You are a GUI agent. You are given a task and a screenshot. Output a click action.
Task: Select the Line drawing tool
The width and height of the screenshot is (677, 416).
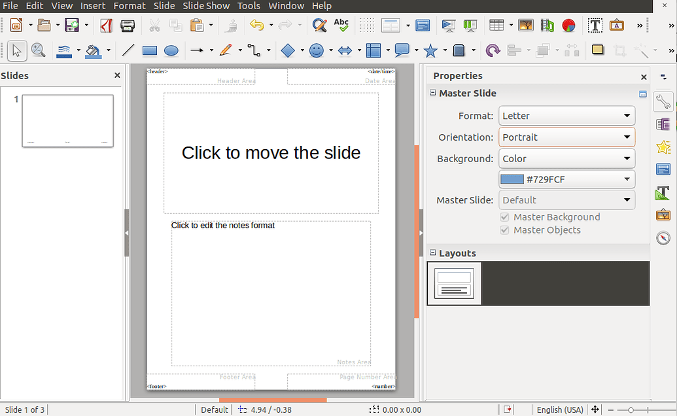click(x=128, y=50)
